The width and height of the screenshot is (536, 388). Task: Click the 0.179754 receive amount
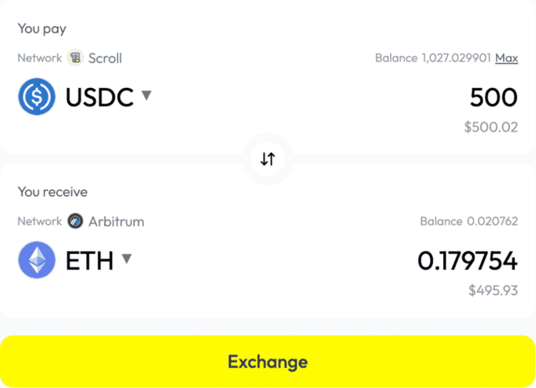pyautogui.click(x=467, y=261)
